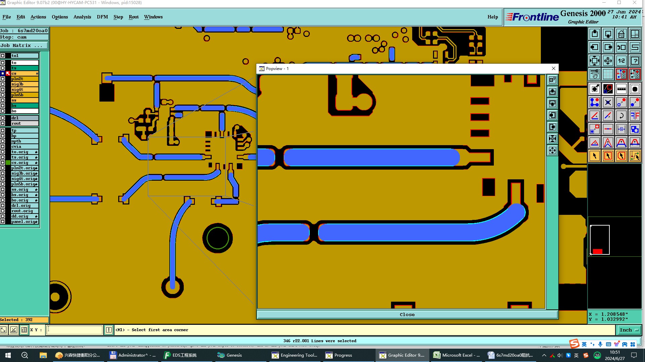The image size is (645, 362).
Task: Toggle the grid display icon
Action: point(608,74)
